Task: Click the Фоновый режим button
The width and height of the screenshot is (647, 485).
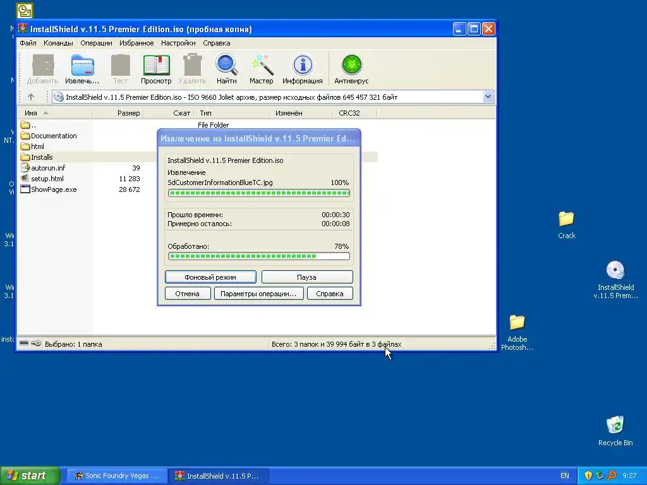Action: coord(210,277)
